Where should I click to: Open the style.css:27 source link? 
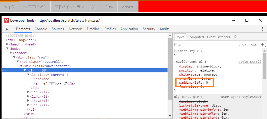250,62
